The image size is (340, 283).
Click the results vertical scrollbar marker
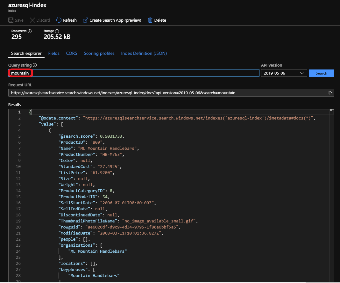coord(331,110)
